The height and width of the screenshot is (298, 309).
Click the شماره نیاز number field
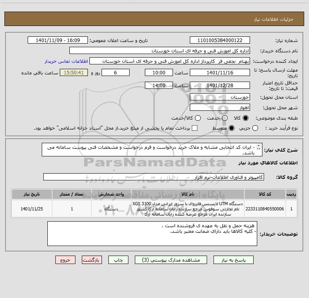[x=220, y=40]
